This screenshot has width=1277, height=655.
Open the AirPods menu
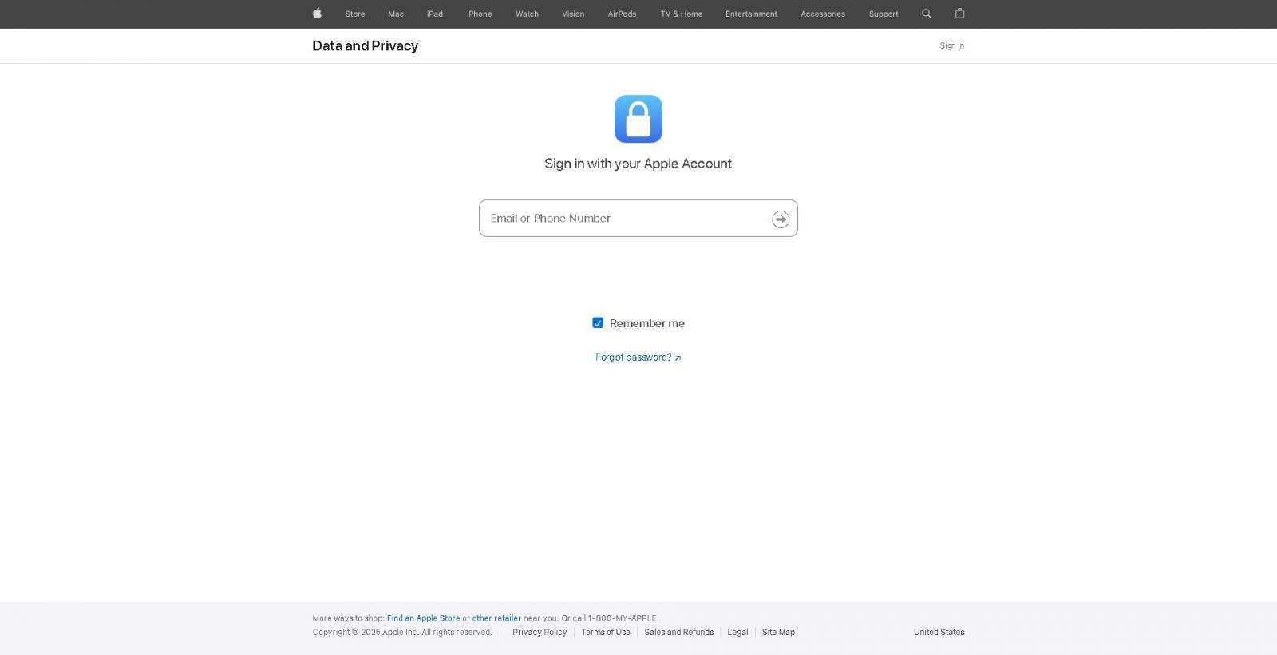(622, 14)
